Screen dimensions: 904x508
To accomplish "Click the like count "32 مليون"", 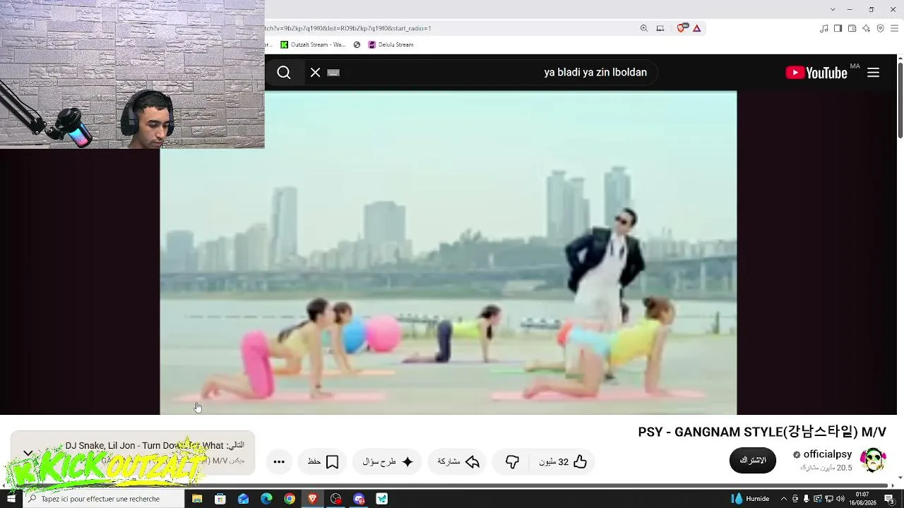I will (554, 462).
